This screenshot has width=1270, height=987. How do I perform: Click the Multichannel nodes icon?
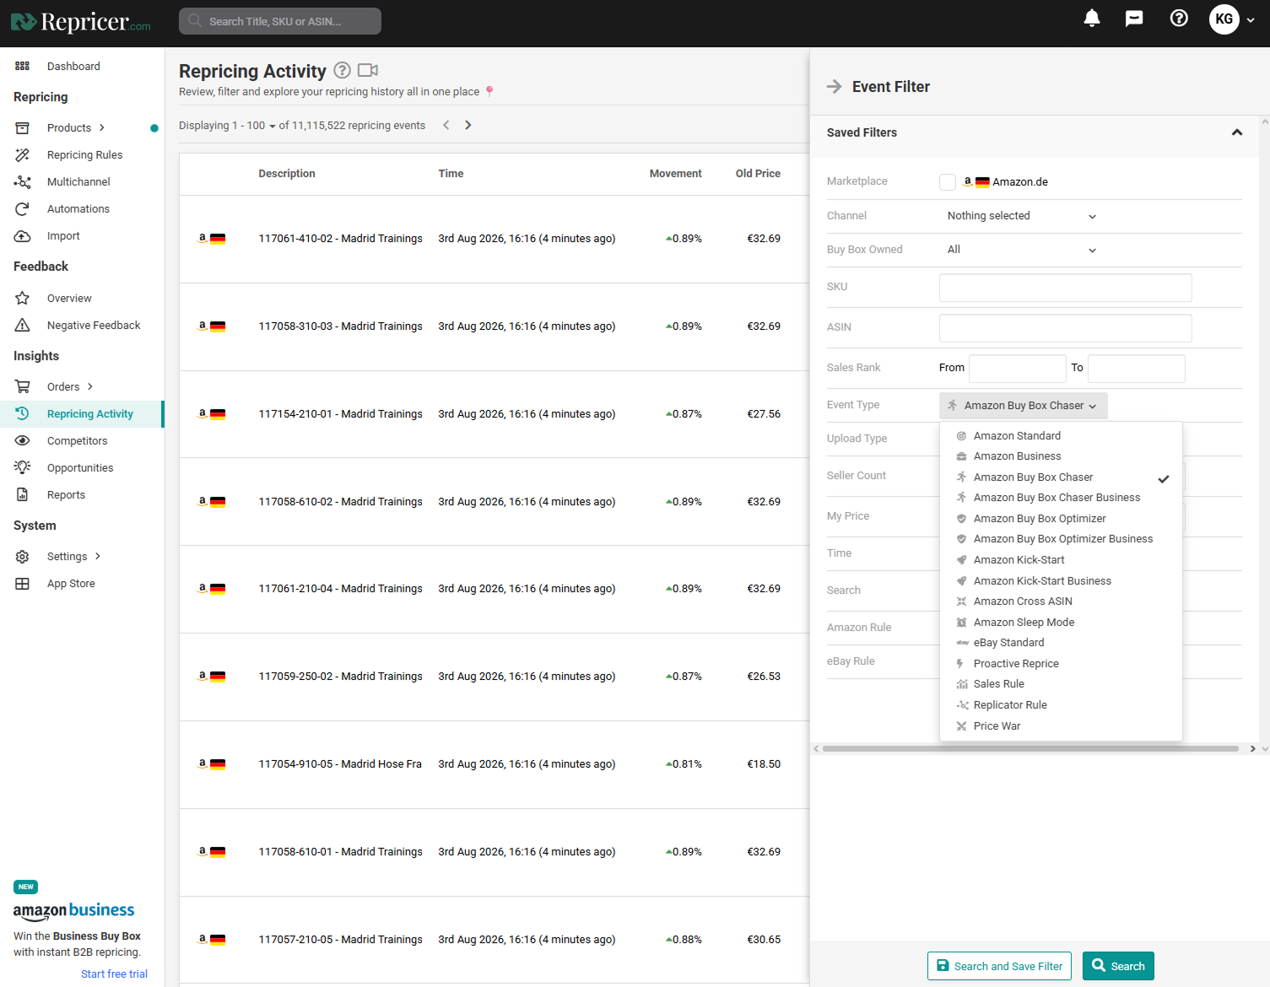tap(23, 182)
